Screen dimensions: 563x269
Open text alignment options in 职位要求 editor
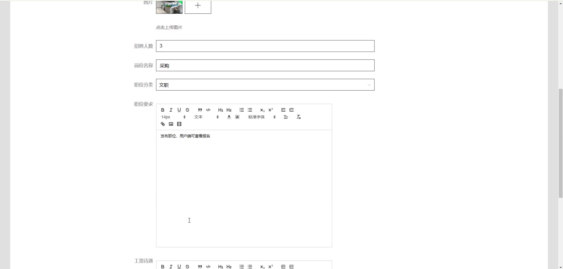286,117
